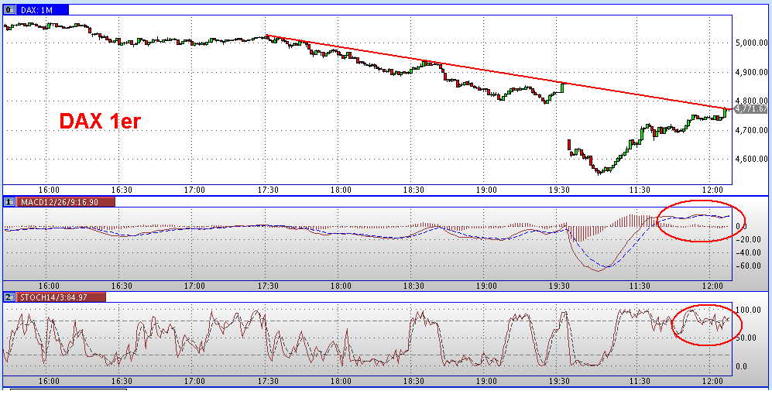Click 16:00 on the price chart time axis

coord(49,190)
